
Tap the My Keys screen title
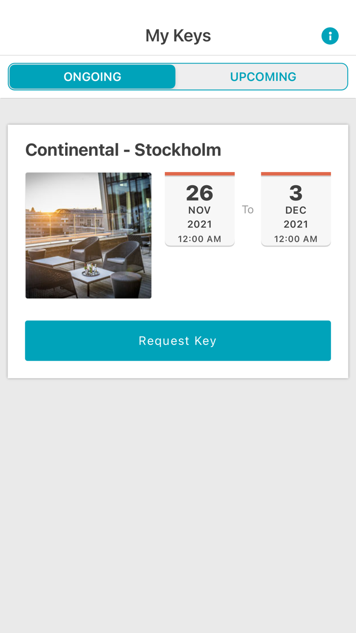pyautogui.click(x=178, y=35)
